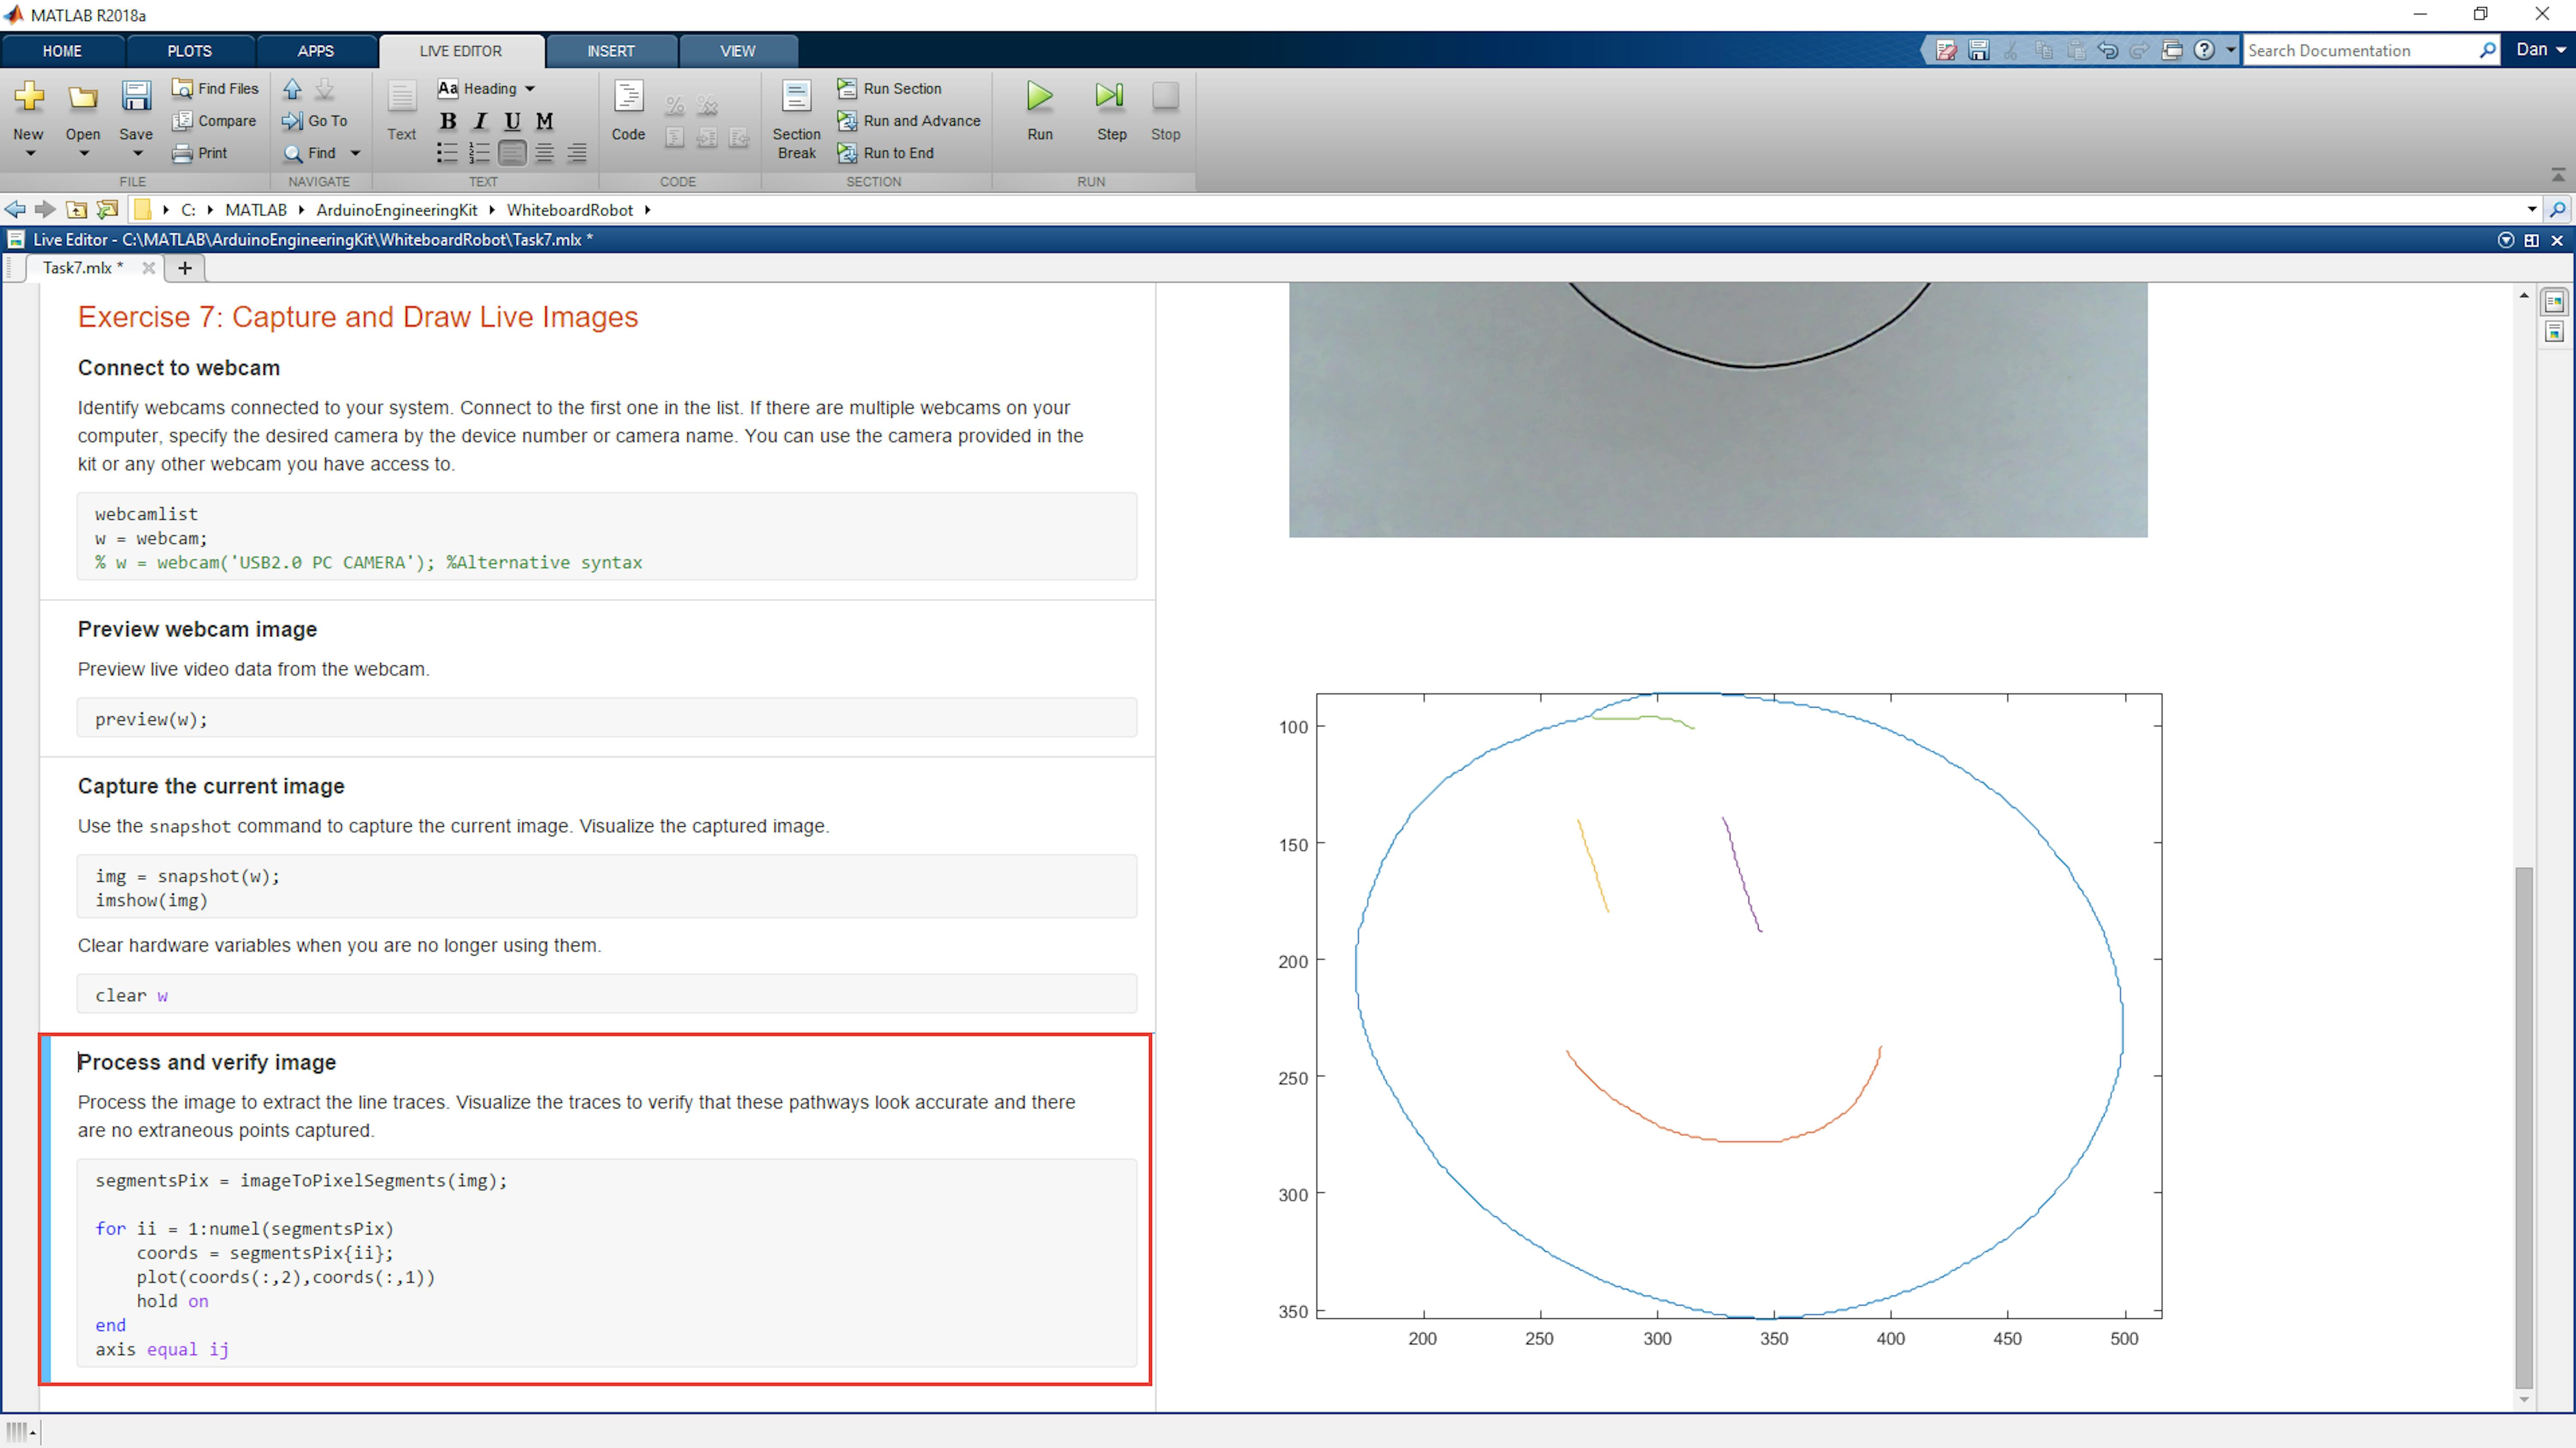The image size is (2576, 1448).
Task: Open the Dan account dropdown
Action: [2540, 49]
